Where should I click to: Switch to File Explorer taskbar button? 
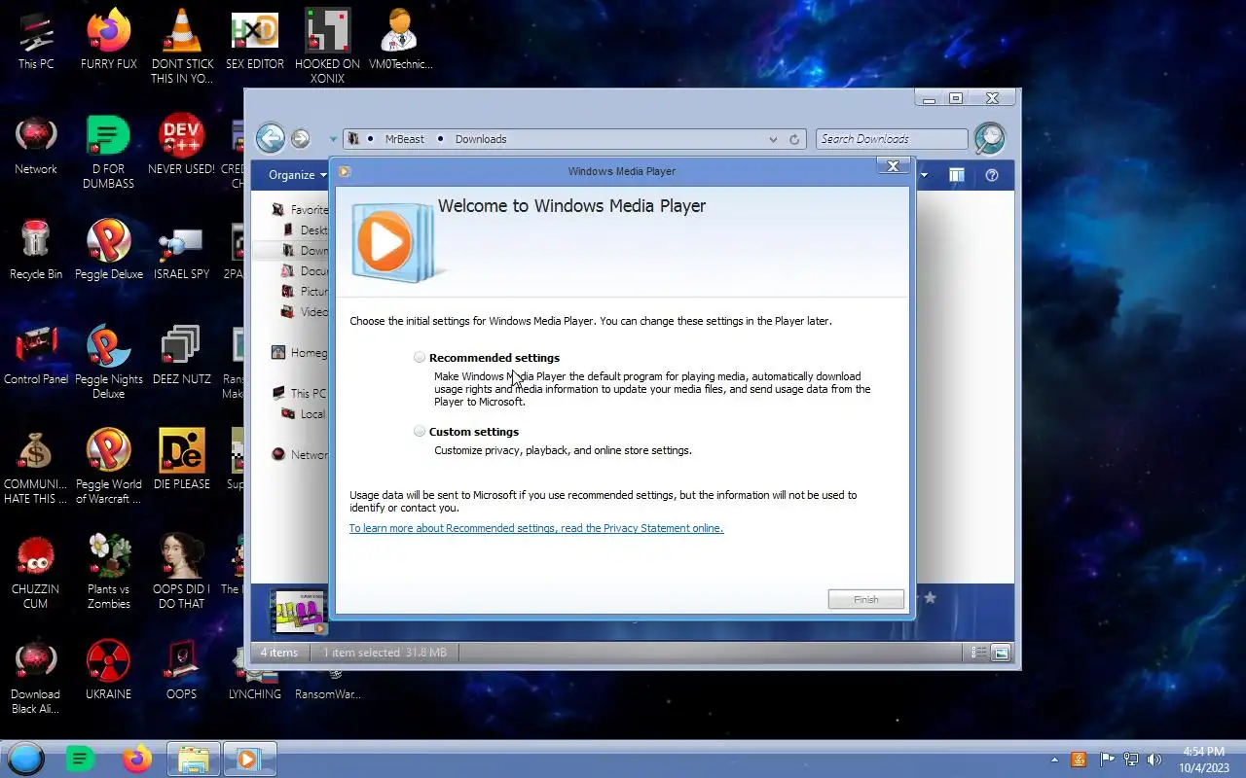[x=193, y=759]
